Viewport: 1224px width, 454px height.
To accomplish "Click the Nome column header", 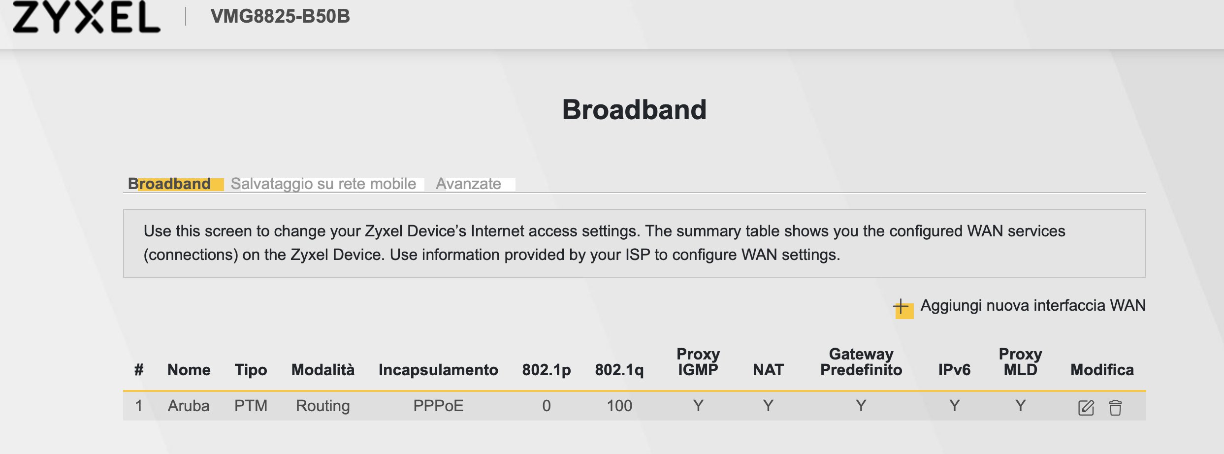I will click(189, 370).
